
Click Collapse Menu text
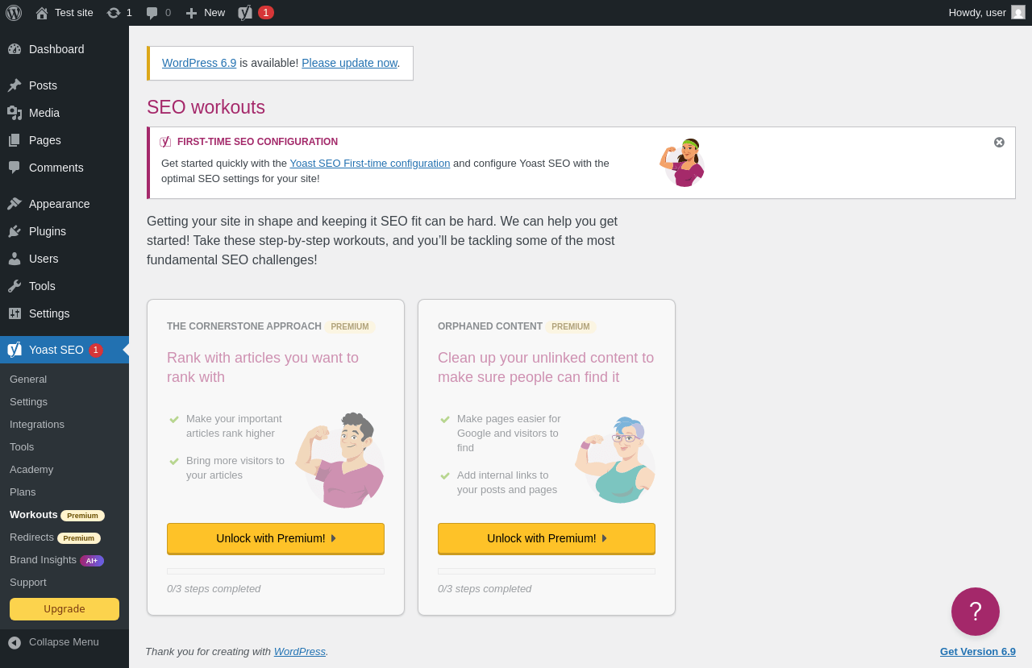pyautogui.click(x=64, y=642)
